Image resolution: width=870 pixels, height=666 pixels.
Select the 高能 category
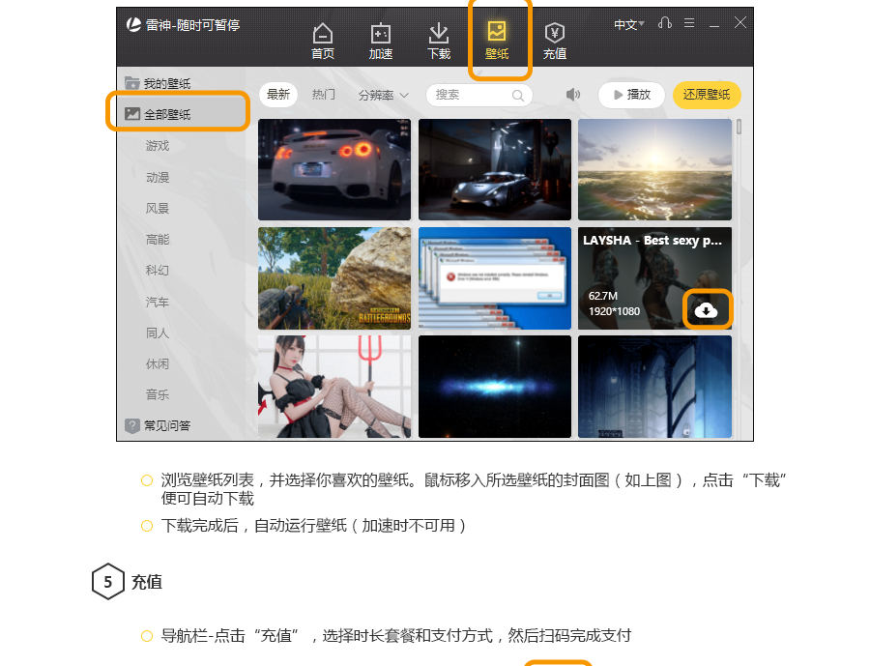[158, 239]
